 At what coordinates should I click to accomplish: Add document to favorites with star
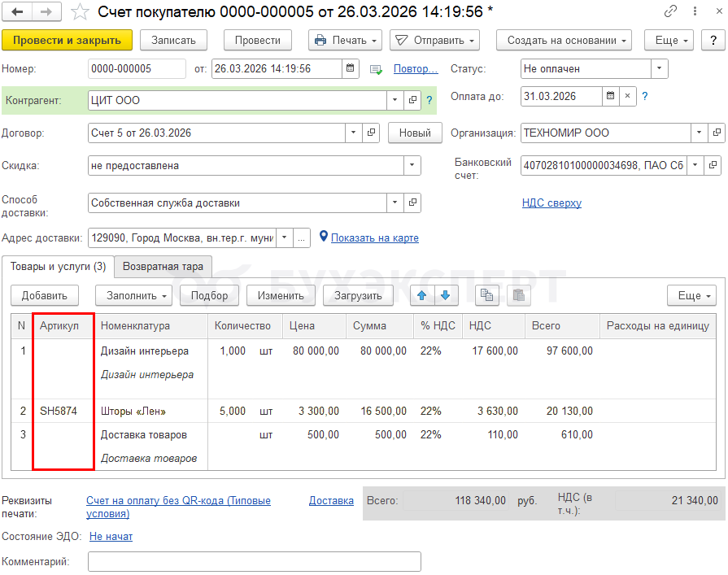[80, 11]
